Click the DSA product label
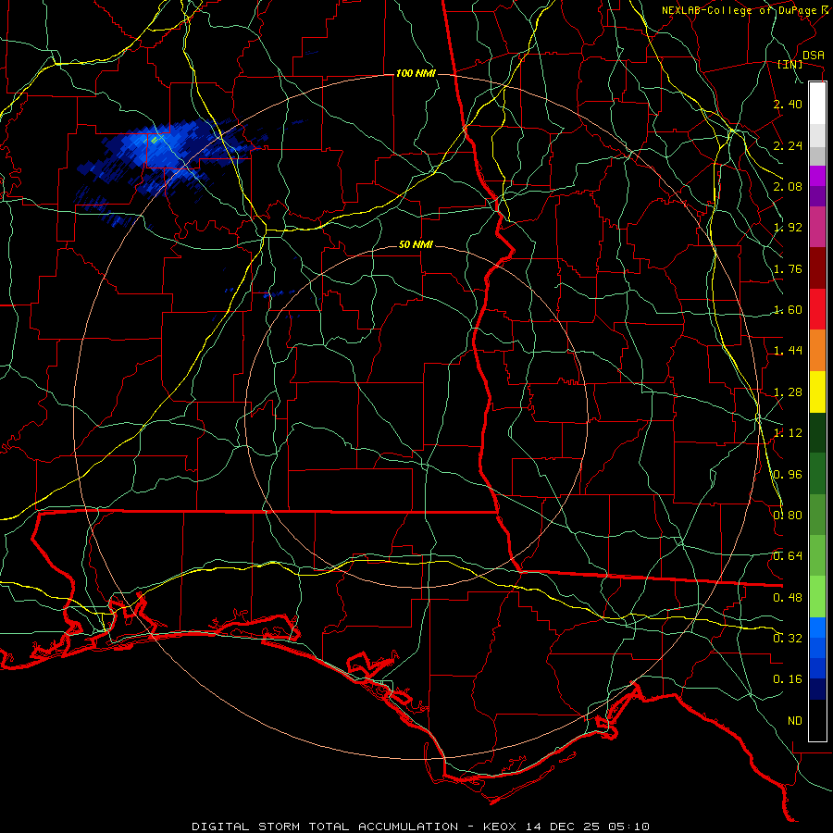This screenshot has height=833, width=833. point(814,55)
